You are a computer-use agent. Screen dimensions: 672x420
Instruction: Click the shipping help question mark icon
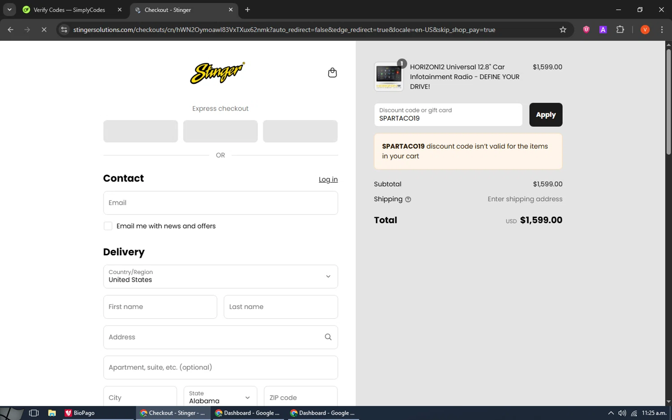tap(408, 200)
